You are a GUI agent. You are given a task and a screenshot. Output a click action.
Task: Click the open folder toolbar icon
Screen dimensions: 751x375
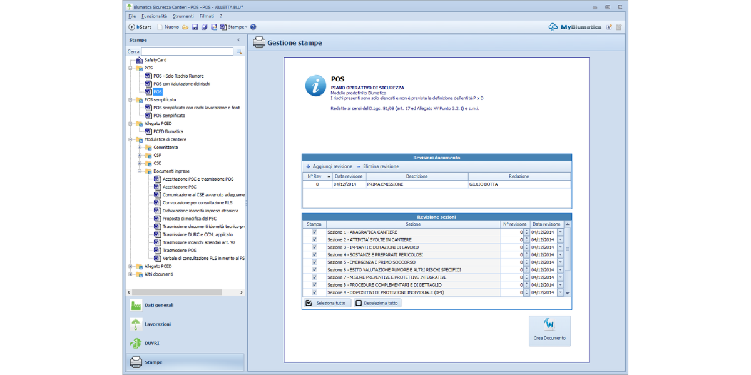[186, 27]
